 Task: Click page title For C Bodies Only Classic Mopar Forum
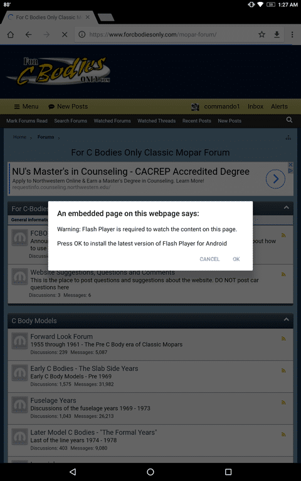coord(150,152)
